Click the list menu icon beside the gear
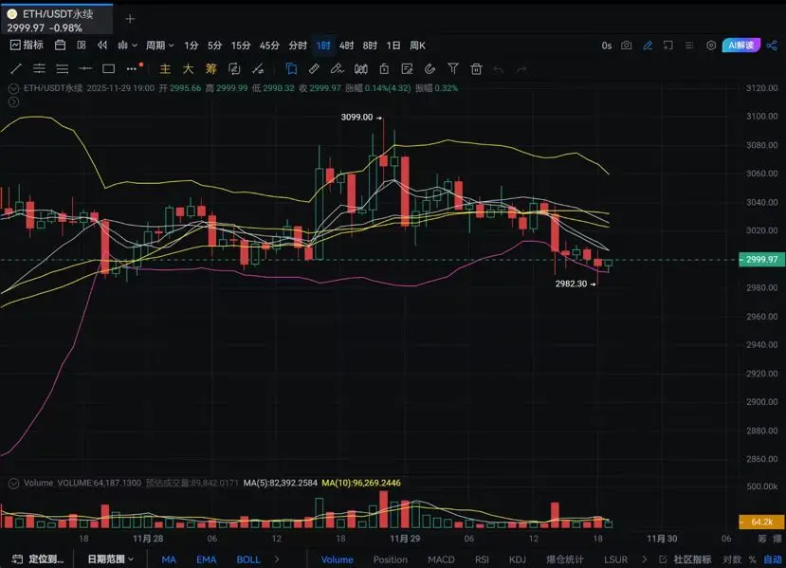Image resolution: width=786 pixels, height=568 pixels. [689, 46]
